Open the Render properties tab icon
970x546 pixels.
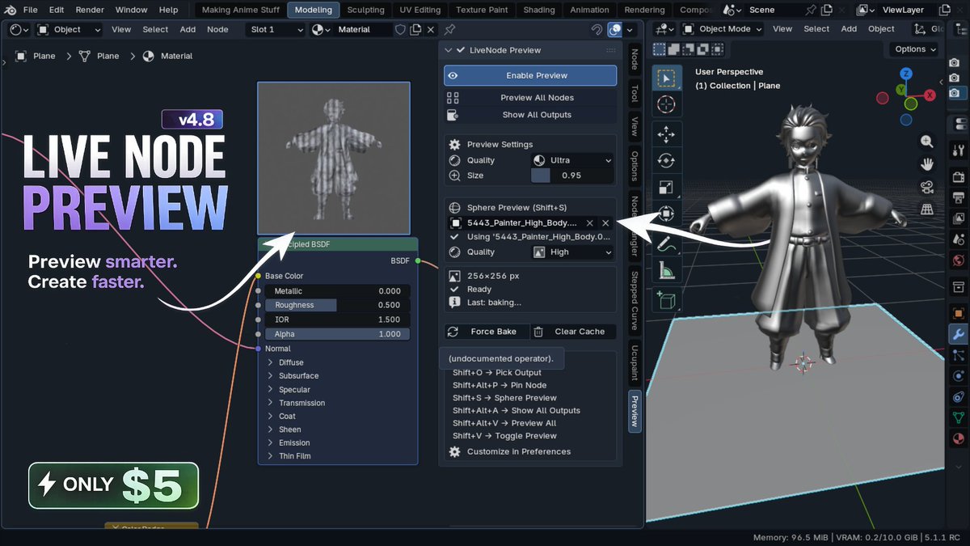coord(959,177)
